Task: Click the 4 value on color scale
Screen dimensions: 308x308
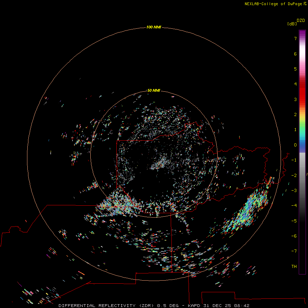Action: pos(295,84)
